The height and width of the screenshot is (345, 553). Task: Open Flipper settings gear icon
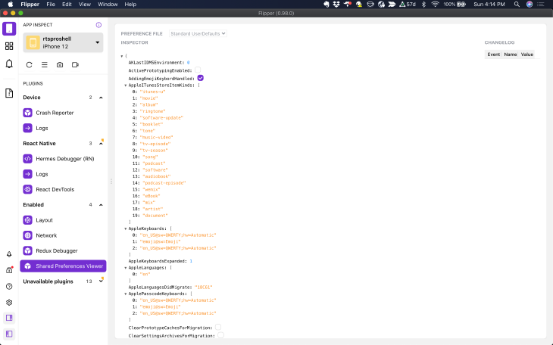coord(9,302)
